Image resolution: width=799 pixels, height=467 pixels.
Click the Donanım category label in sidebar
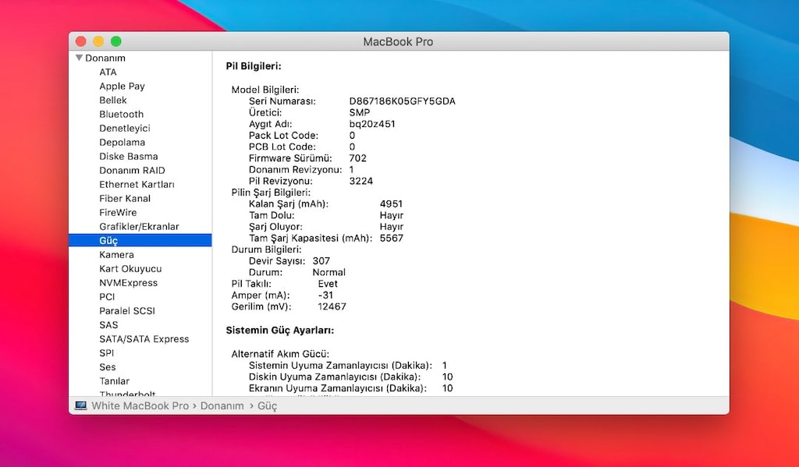105,58
